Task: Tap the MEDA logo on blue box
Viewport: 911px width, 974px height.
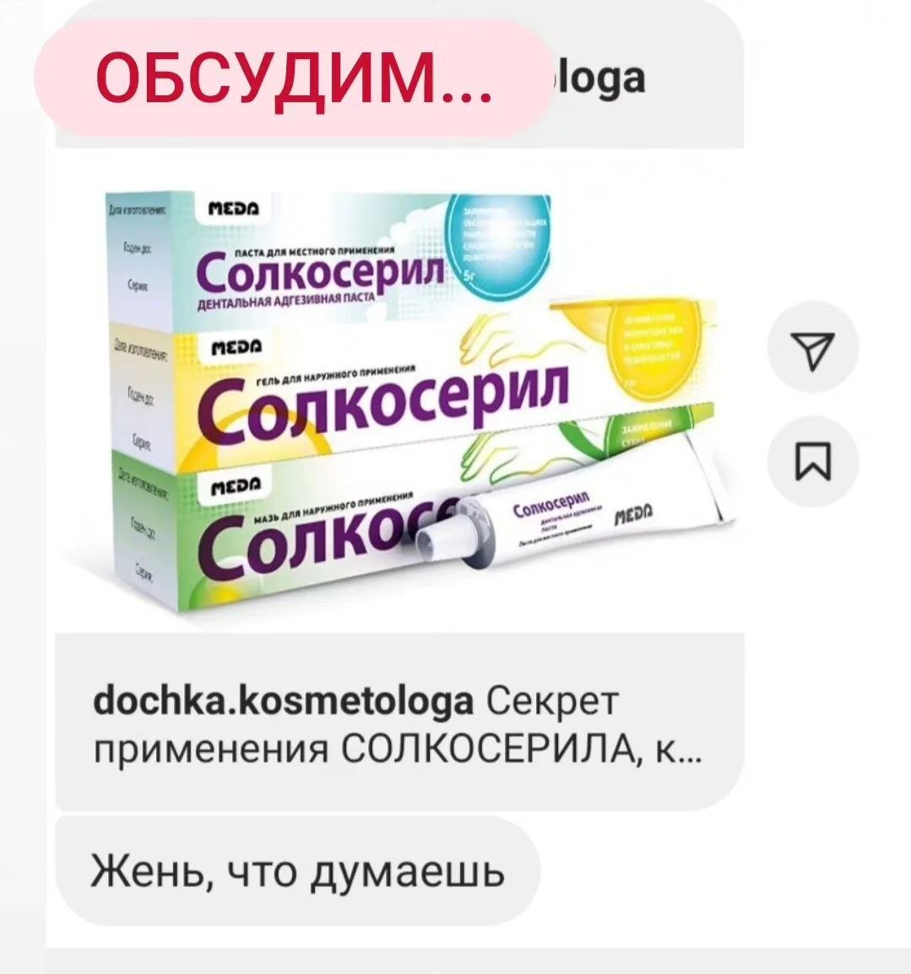Action: click(234, 208)
